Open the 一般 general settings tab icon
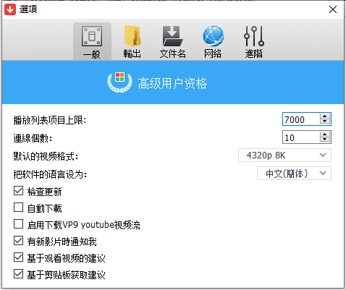 (92, 41)
